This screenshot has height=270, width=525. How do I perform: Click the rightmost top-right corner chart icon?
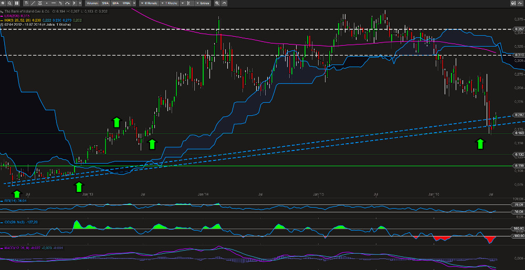coord(520,4)
